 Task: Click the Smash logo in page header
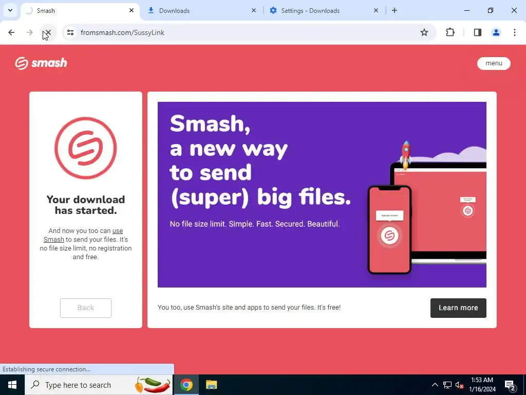pos(41,63)
